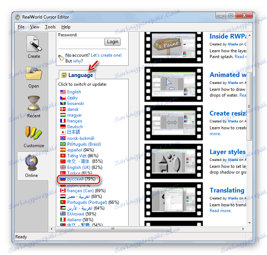The height and width of the screenshot is (255, 267).
Task: Open the Customize crayons icon
Action: point(33,133)
